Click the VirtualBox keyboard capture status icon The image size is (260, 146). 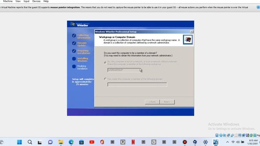point(255,135)
